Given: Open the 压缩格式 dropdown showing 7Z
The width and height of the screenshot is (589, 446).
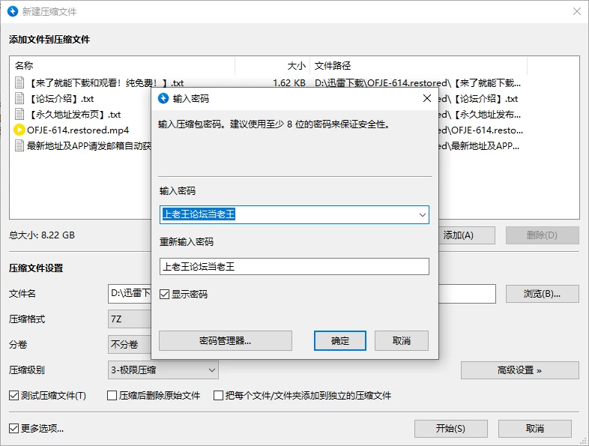Looking at the screenshot, I should tap(130, 319).
